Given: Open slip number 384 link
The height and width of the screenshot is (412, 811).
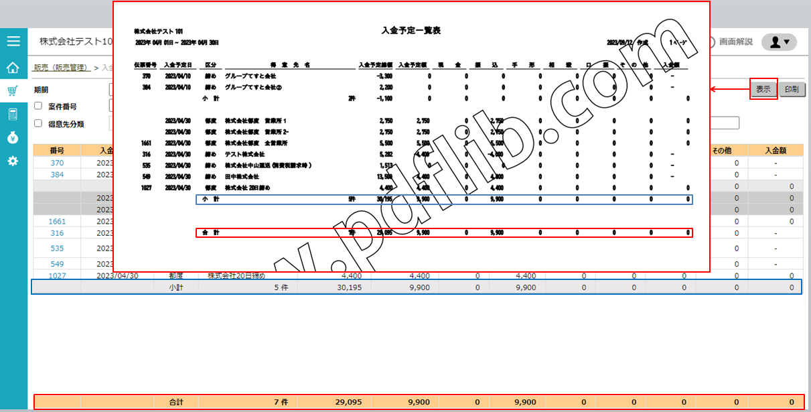Looking at the screenshot, I should (57, 174).
